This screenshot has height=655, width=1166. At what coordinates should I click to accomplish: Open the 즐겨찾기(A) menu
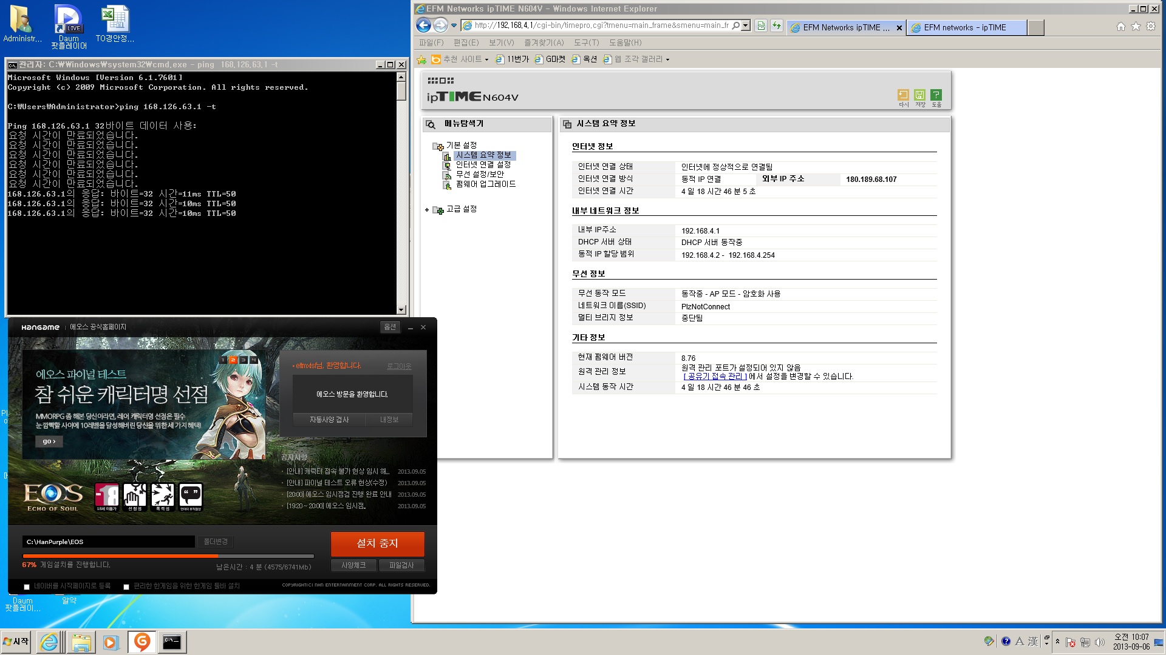(544, 42)
